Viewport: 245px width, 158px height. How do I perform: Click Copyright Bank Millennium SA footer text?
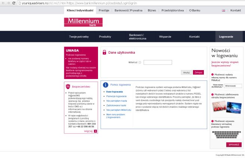click(x=230, y=155)
